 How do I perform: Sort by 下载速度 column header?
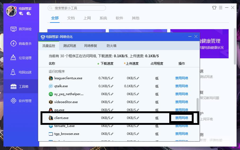point(105,64)
